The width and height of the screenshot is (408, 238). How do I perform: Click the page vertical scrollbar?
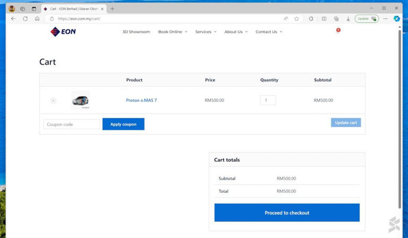coord(400,119)
